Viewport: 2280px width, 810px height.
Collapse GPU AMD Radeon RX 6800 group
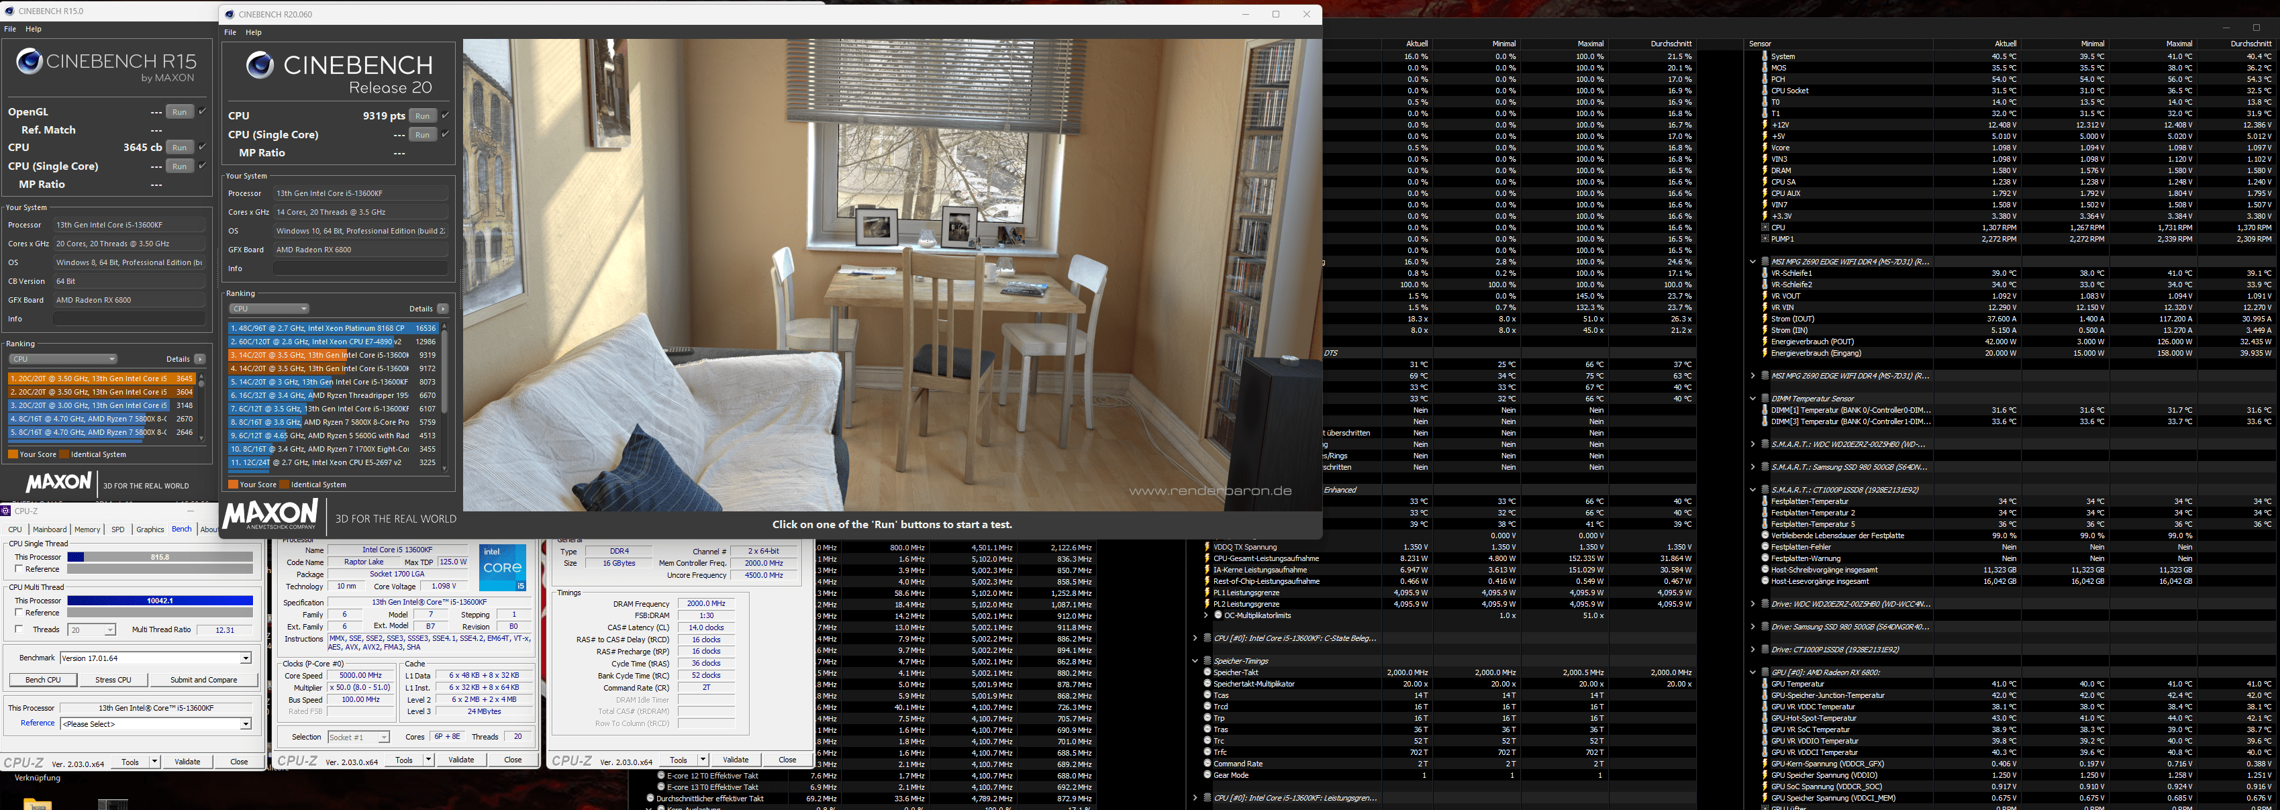pyautogui.click(x=1752, y=673)
